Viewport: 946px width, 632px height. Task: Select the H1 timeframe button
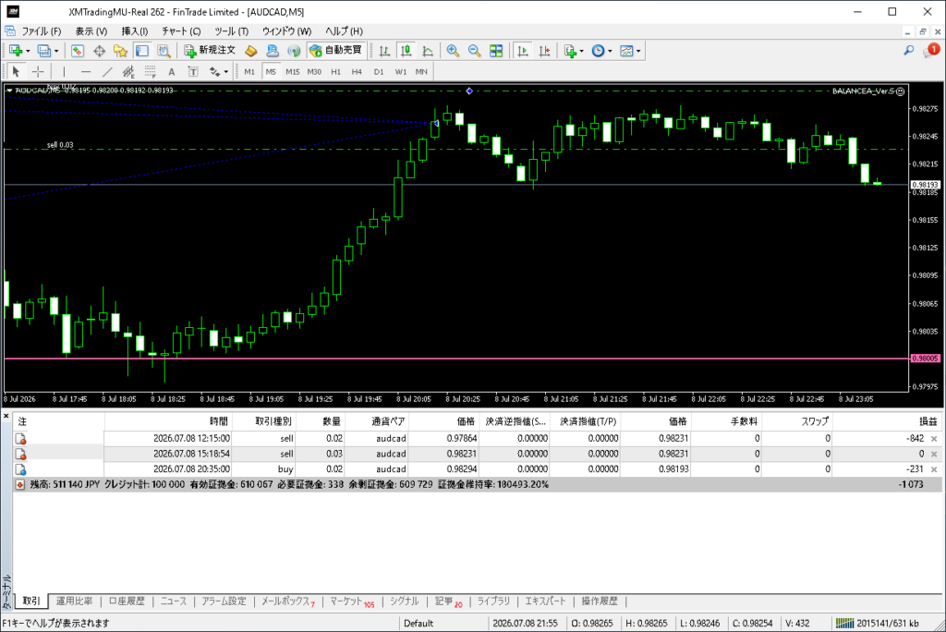coord(336,72)
